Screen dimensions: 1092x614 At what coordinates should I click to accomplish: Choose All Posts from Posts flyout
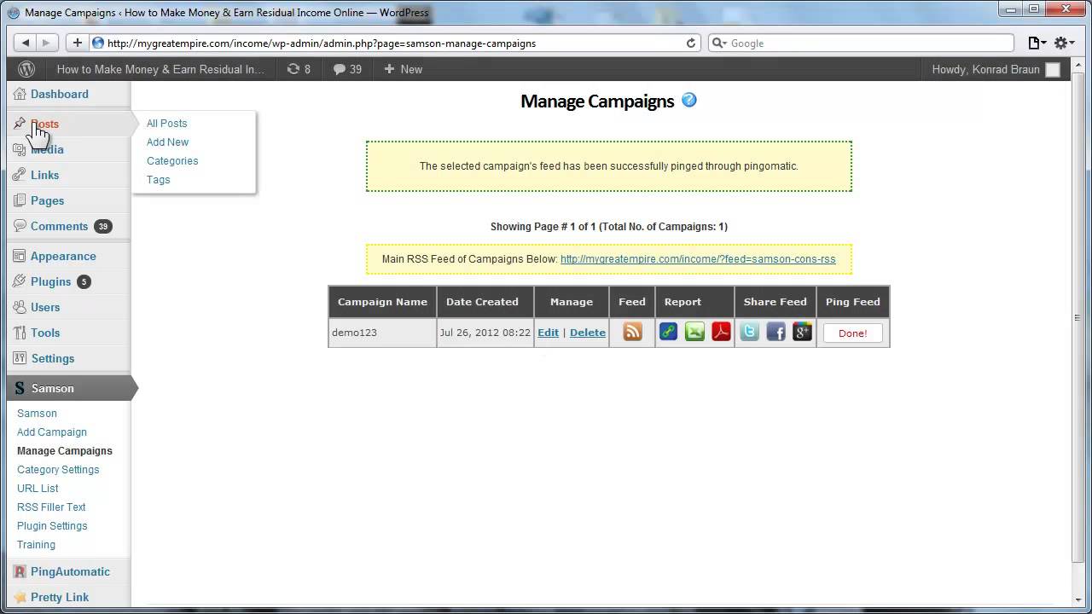[x=166, y=124]
